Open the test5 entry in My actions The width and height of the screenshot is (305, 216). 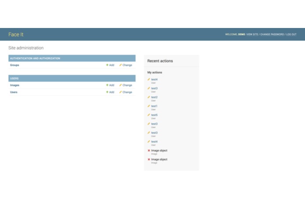[154, 115]
